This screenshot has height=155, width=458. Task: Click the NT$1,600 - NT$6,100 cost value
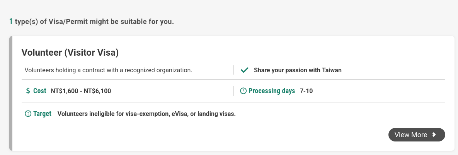point(81,91)
